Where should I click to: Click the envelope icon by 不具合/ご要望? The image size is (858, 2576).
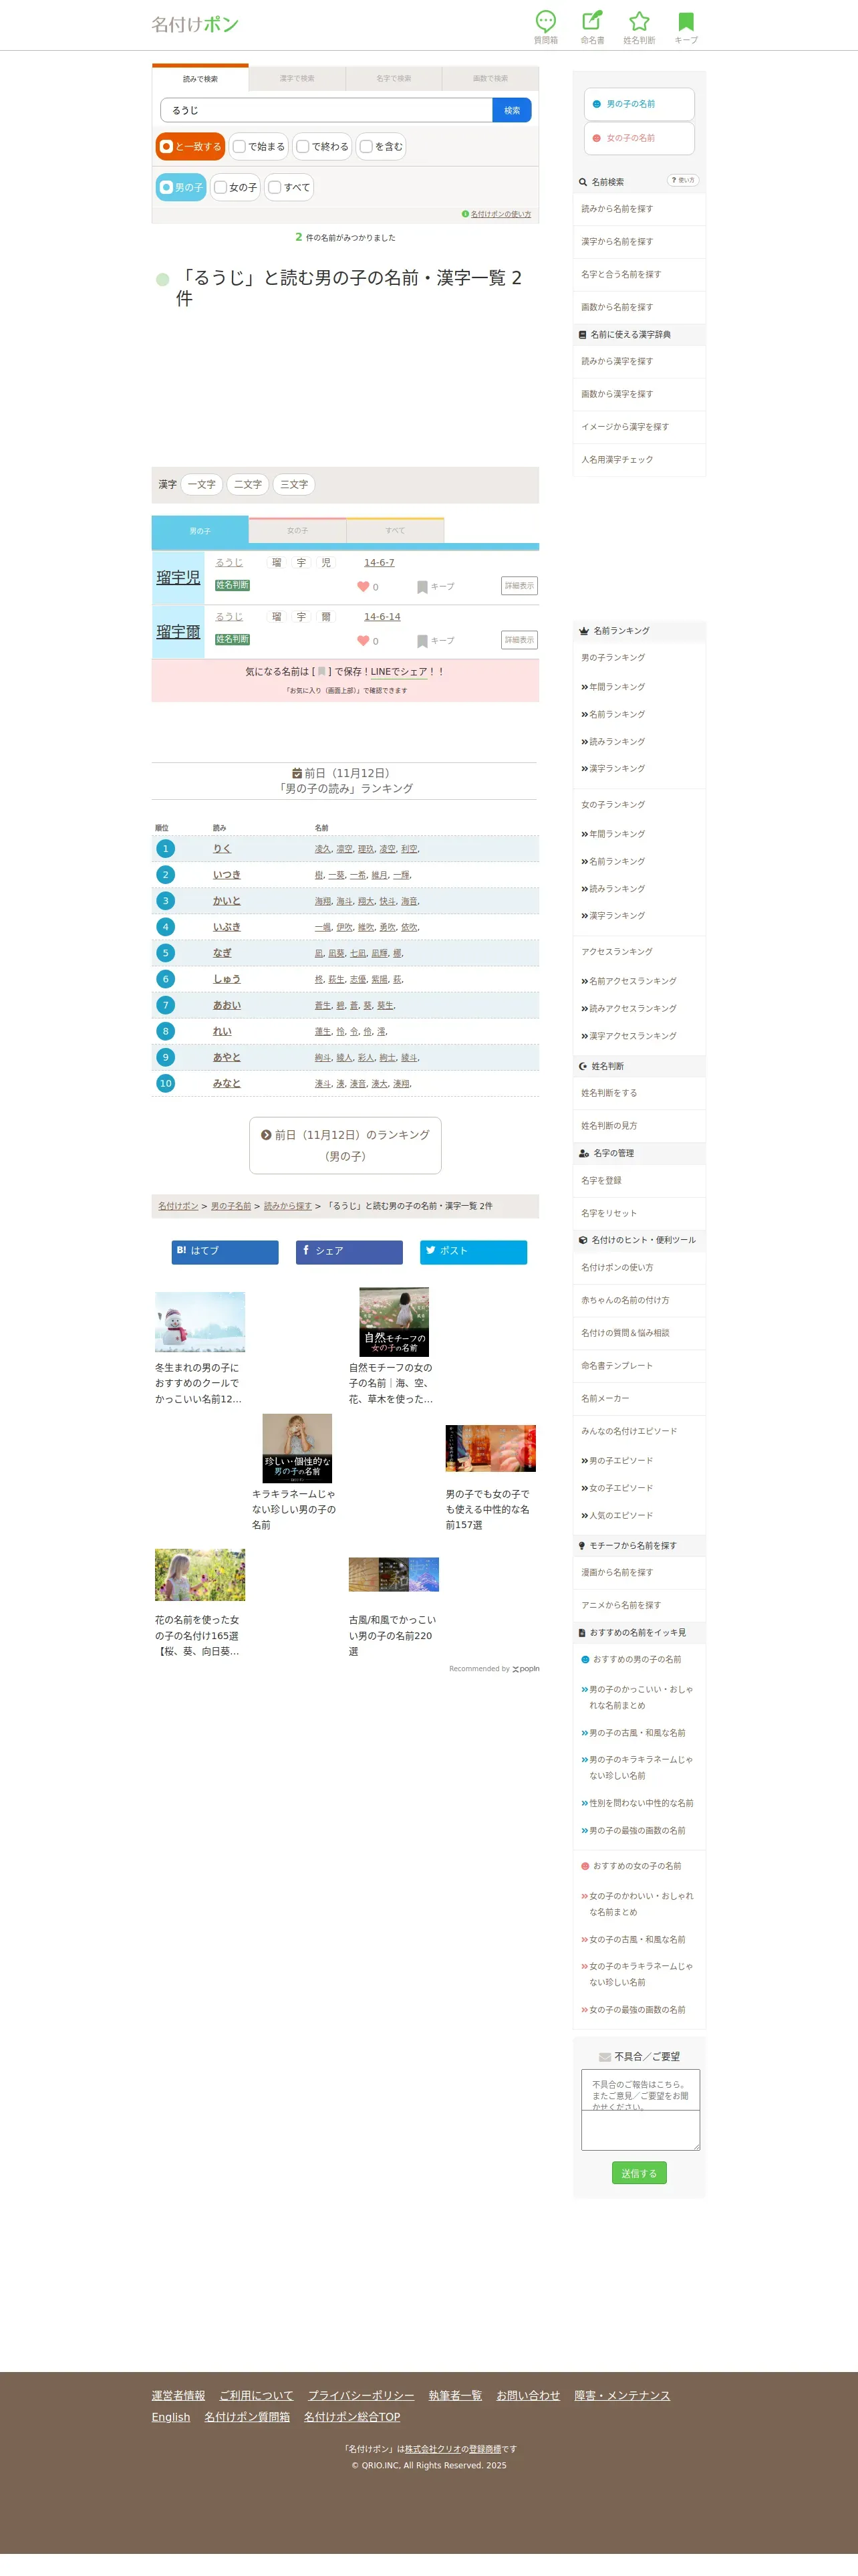[x=604, y=2057]
